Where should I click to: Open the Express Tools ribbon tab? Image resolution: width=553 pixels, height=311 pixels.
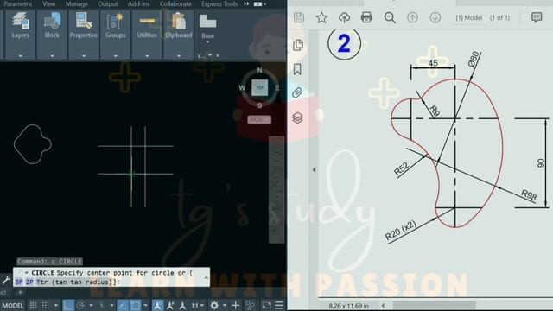click(x=219, y=3)
